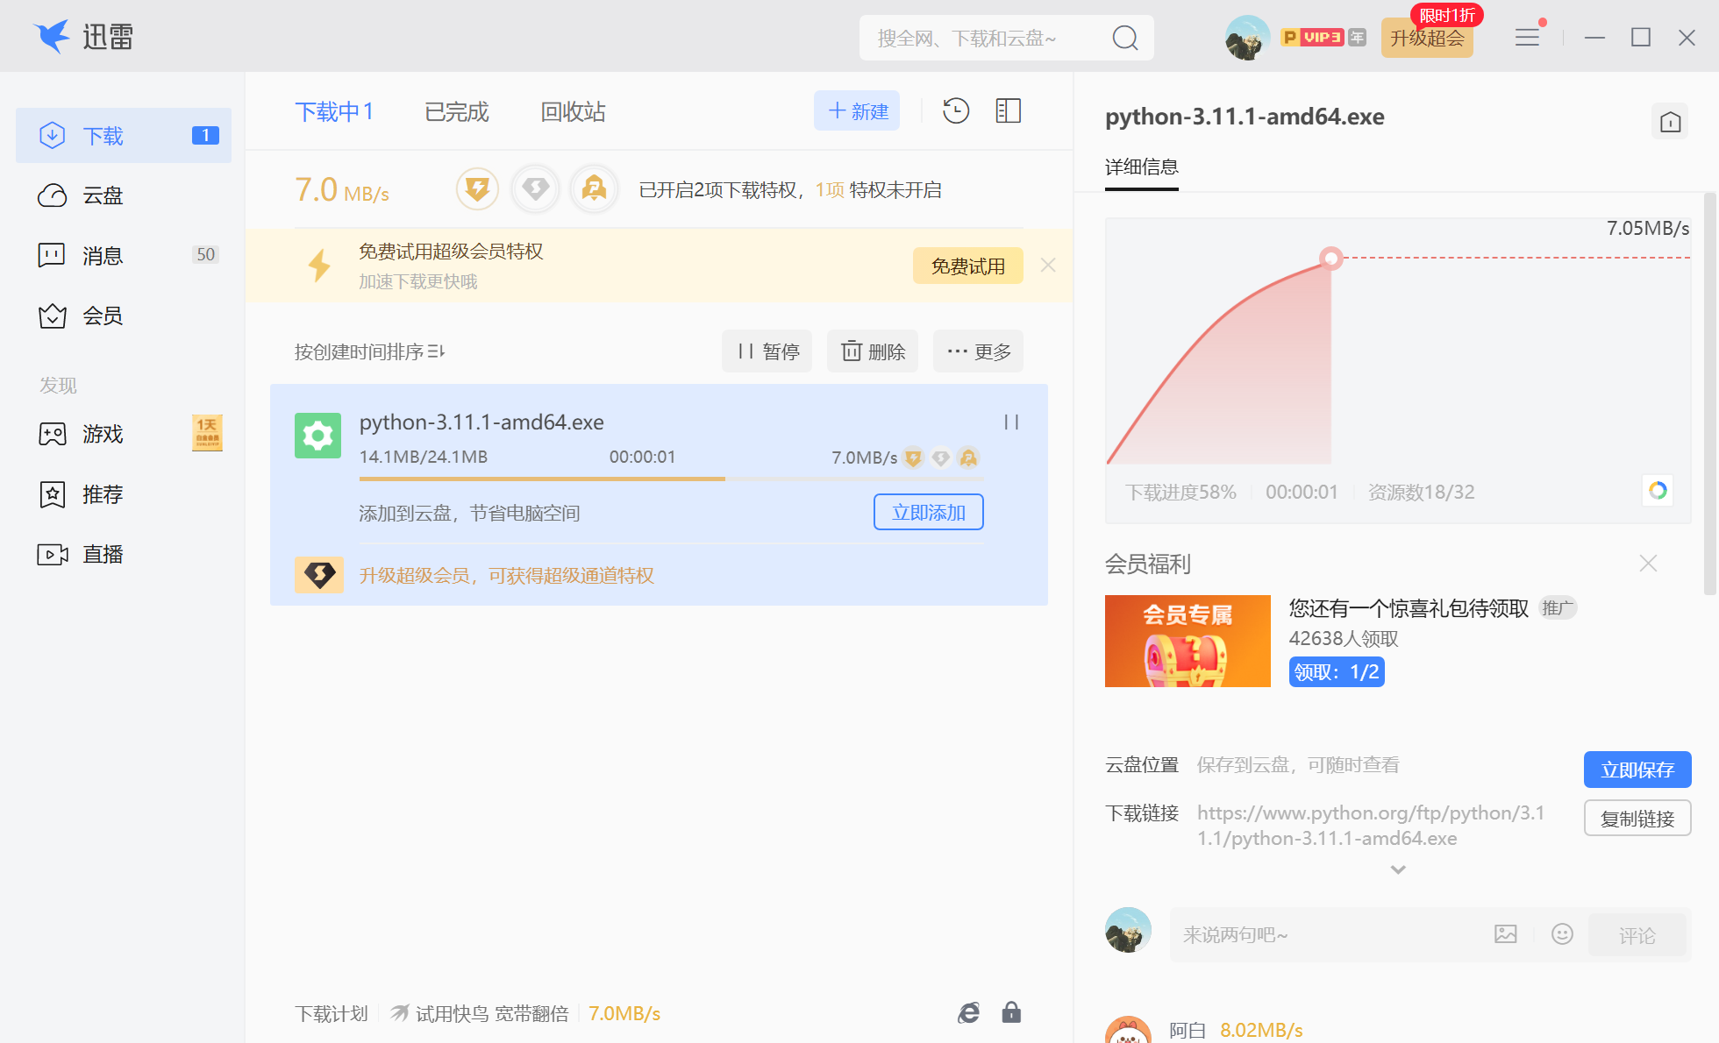Click the rocket privilege icon in speed bar
The image size is (1719, 1043).
(594, 188)
